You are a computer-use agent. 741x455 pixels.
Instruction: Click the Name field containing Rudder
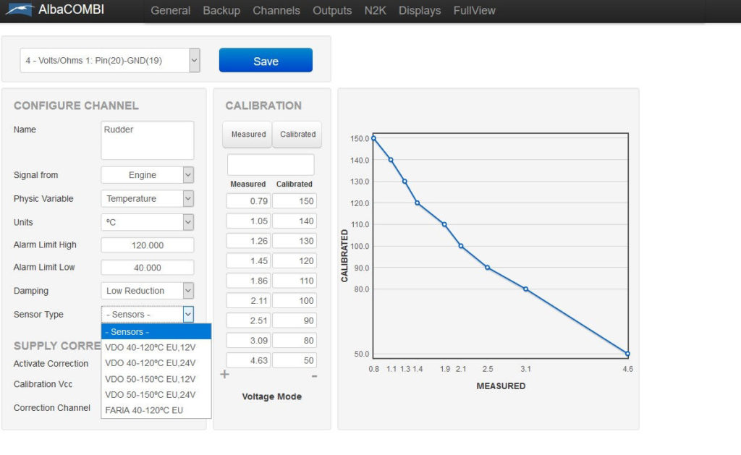[x=148, y=140]
